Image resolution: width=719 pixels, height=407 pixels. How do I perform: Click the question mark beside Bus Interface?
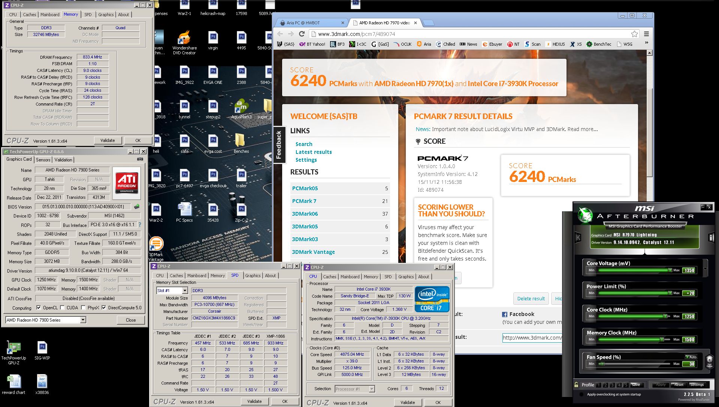pos(140,225)
